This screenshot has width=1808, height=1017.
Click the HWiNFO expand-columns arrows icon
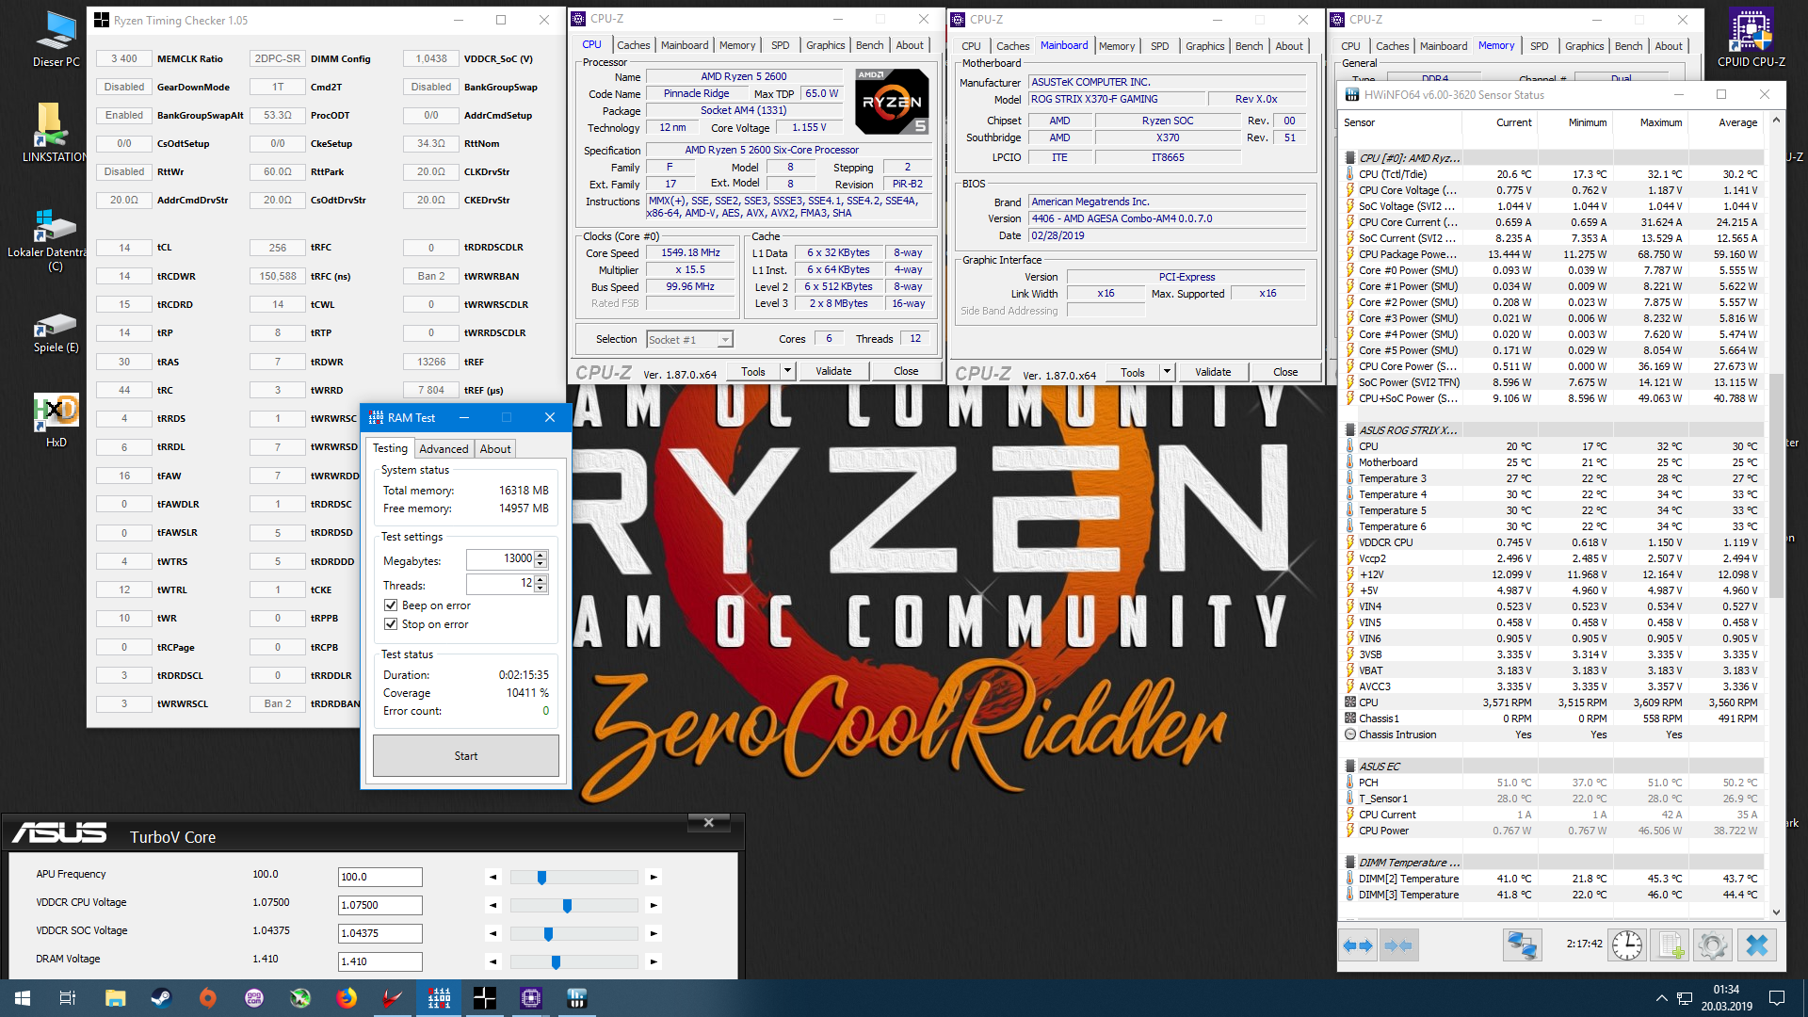click(x=1358, y=944)
